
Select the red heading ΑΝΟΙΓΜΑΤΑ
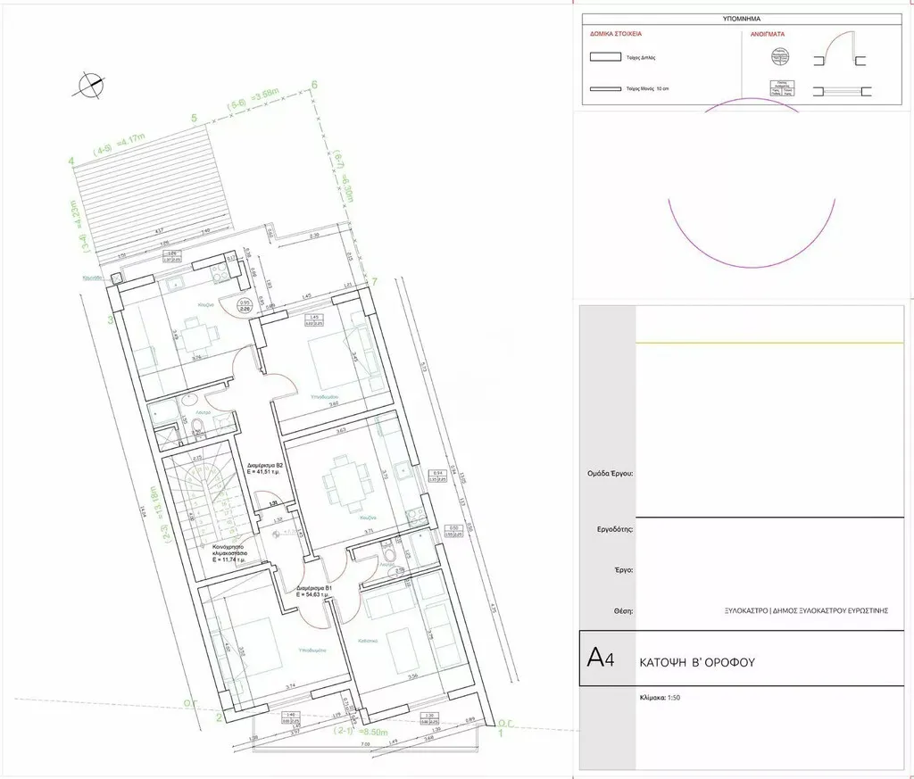click(x=767, y=34)
